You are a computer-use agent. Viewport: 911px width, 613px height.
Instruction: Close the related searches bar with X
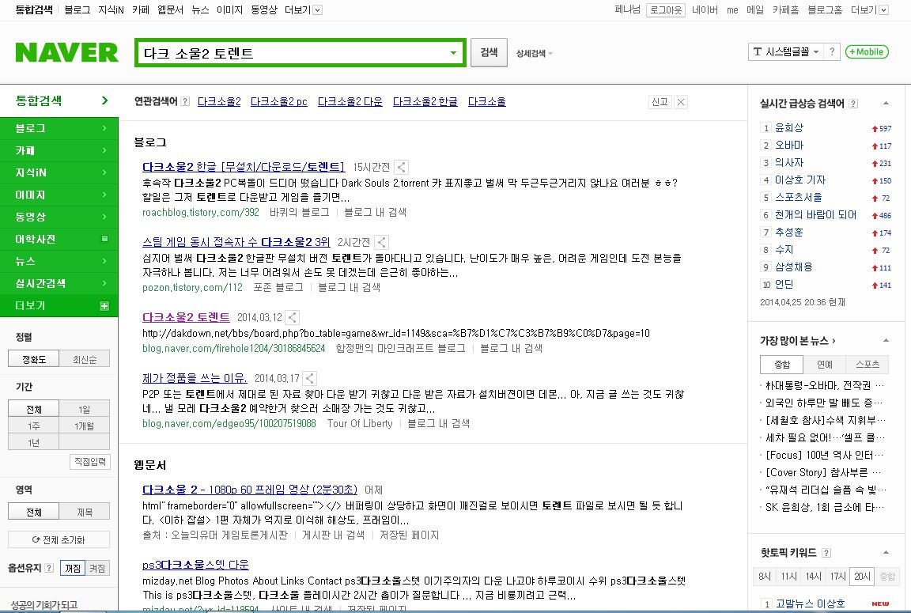tap(680, 102)
